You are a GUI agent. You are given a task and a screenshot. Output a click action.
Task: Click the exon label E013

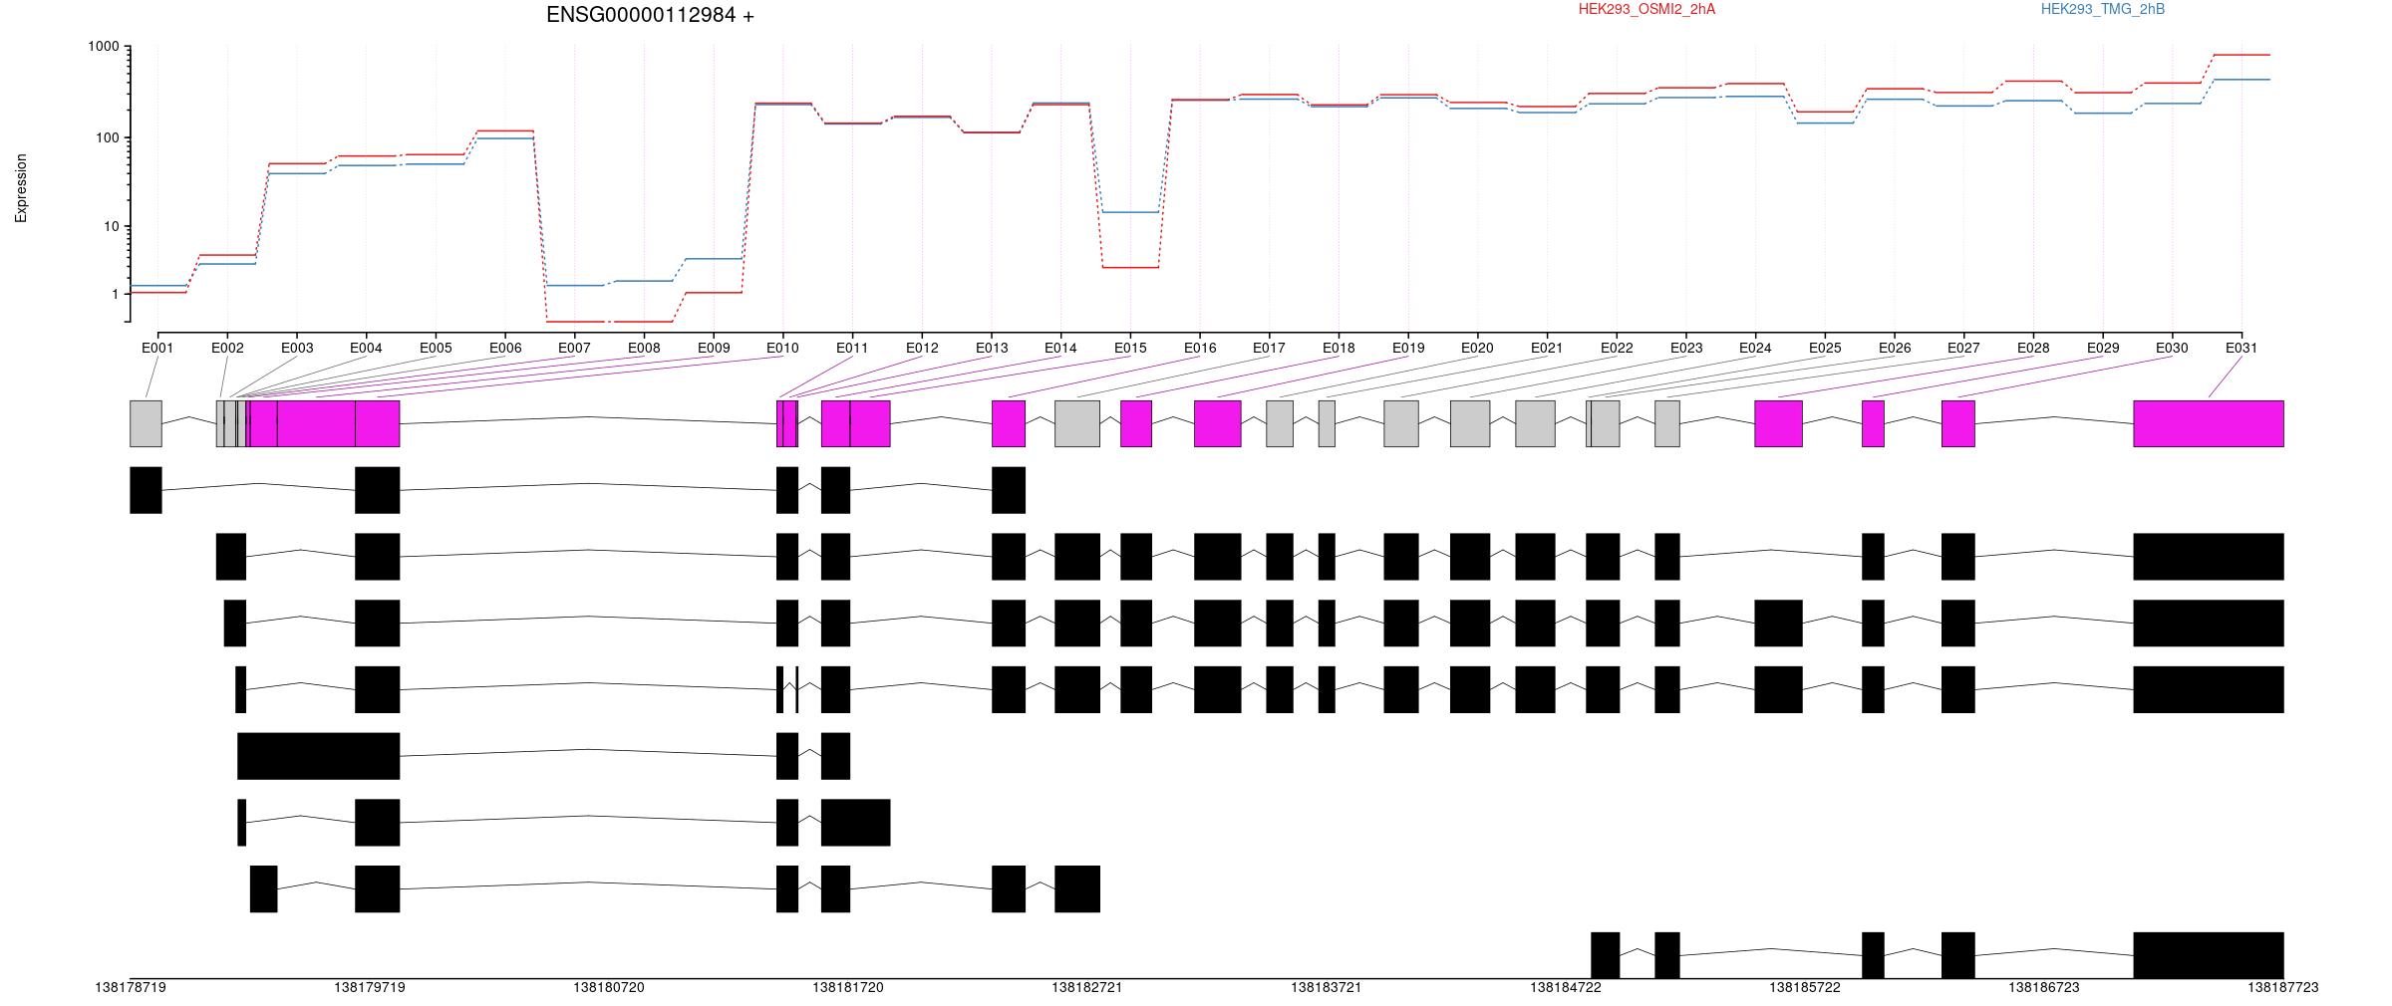tap(992, 348)
